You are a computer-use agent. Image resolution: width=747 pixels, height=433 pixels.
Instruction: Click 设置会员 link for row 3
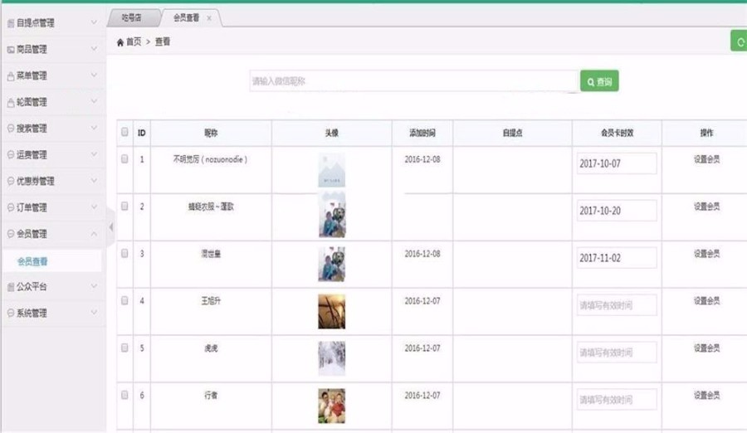[706, 254]
